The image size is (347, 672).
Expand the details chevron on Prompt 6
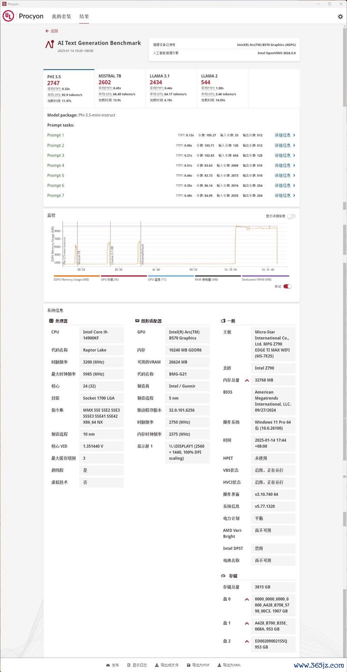294,185
